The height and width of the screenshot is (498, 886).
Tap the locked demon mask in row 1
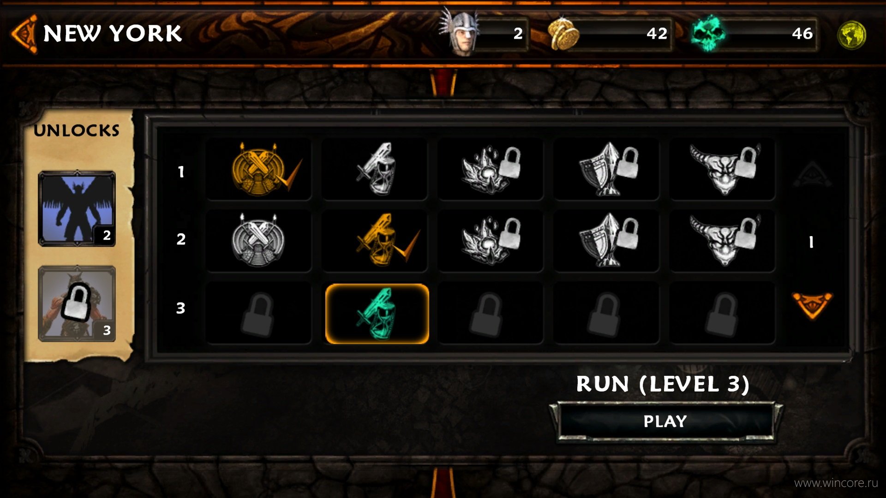[723, 169]
